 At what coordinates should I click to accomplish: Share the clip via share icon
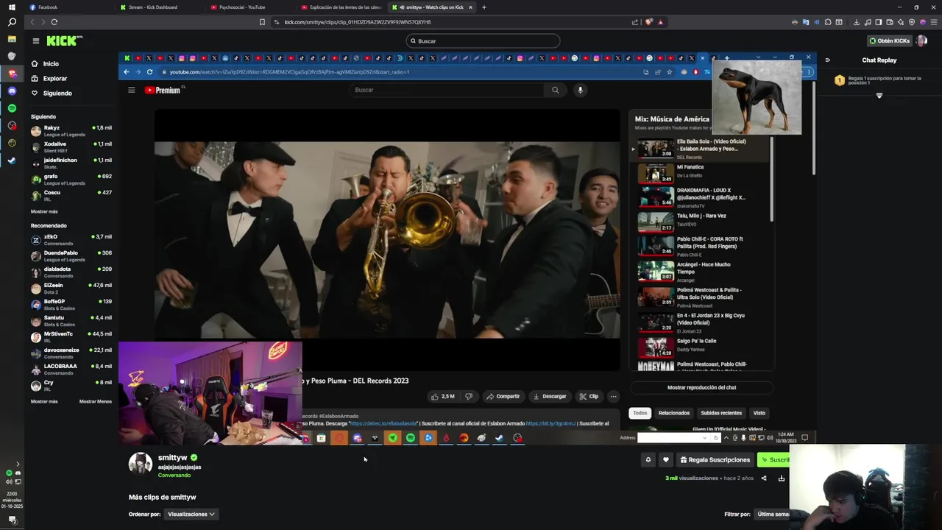tap(764, 478)
